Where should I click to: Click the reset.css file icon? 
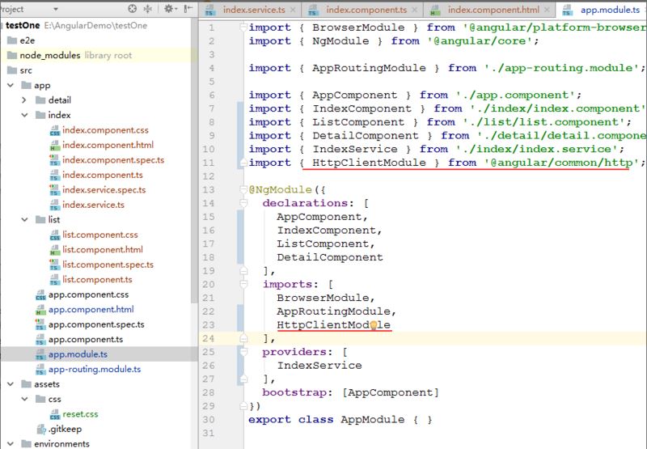click(x=54, y=413)
